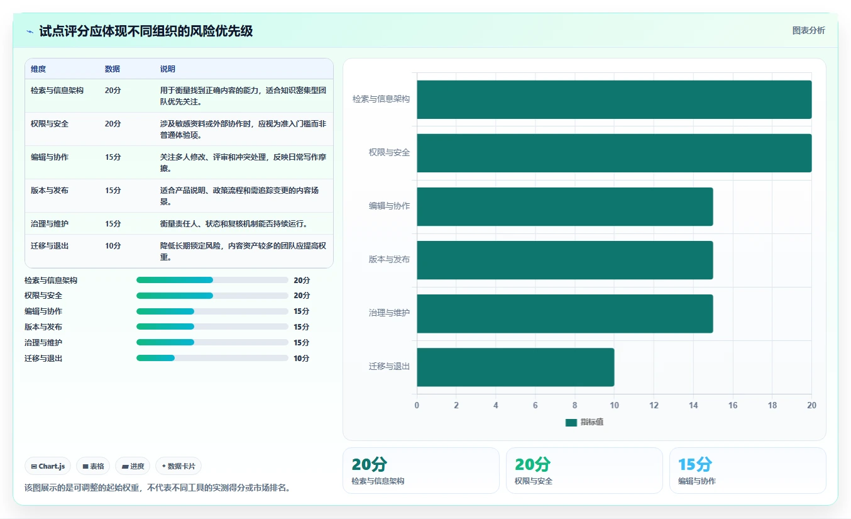Image resolution: width=851 pixels, height=519 pixels.
Task: Click the x-axis tick label 20
Action: pyautogui.click(x=811, y=406)
